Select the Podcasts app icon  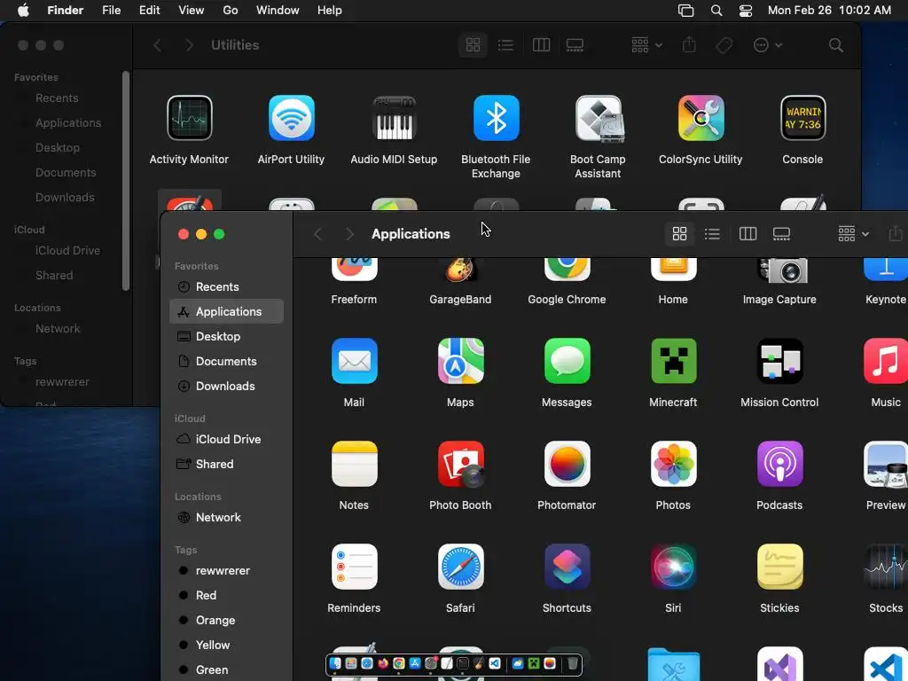tap(780, 464)
